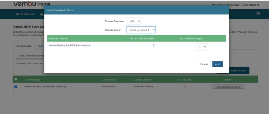The width and height of the screenshot is (269, 114).
Task: Open the No. of Units to Apply dropdown
Action: tap(202, 47)
